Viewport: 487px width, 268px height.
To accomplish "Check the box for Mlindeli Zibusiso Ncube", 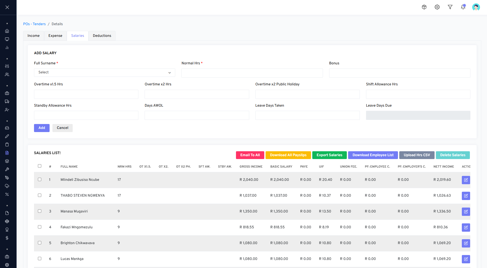I will click(x=39, y=179).
